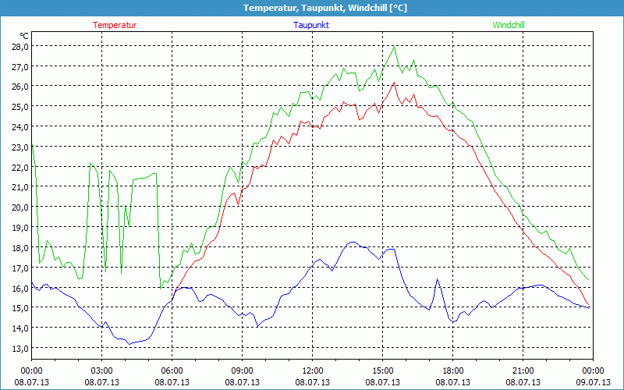Click the °C unit label
Image resolution: width=624 pixels, height=390 pixels.
coord(24,36)
